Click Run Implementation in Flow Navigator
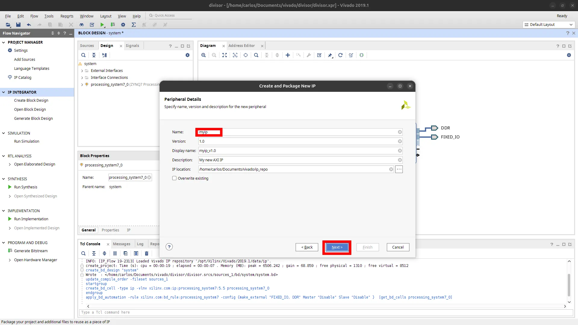The width and height of the screenshot is (578, 325). coord(31,219)
